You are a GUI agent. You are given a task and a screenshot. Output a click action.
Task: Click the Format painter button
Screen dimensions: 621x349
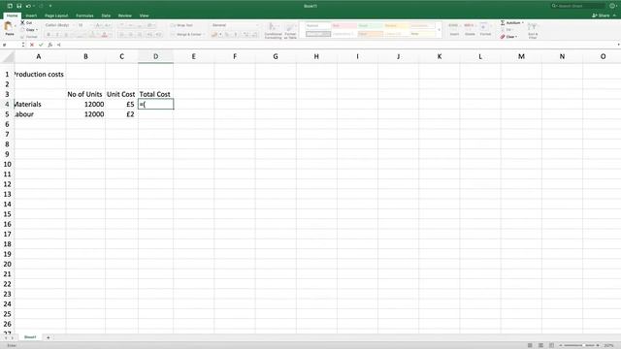29,37
